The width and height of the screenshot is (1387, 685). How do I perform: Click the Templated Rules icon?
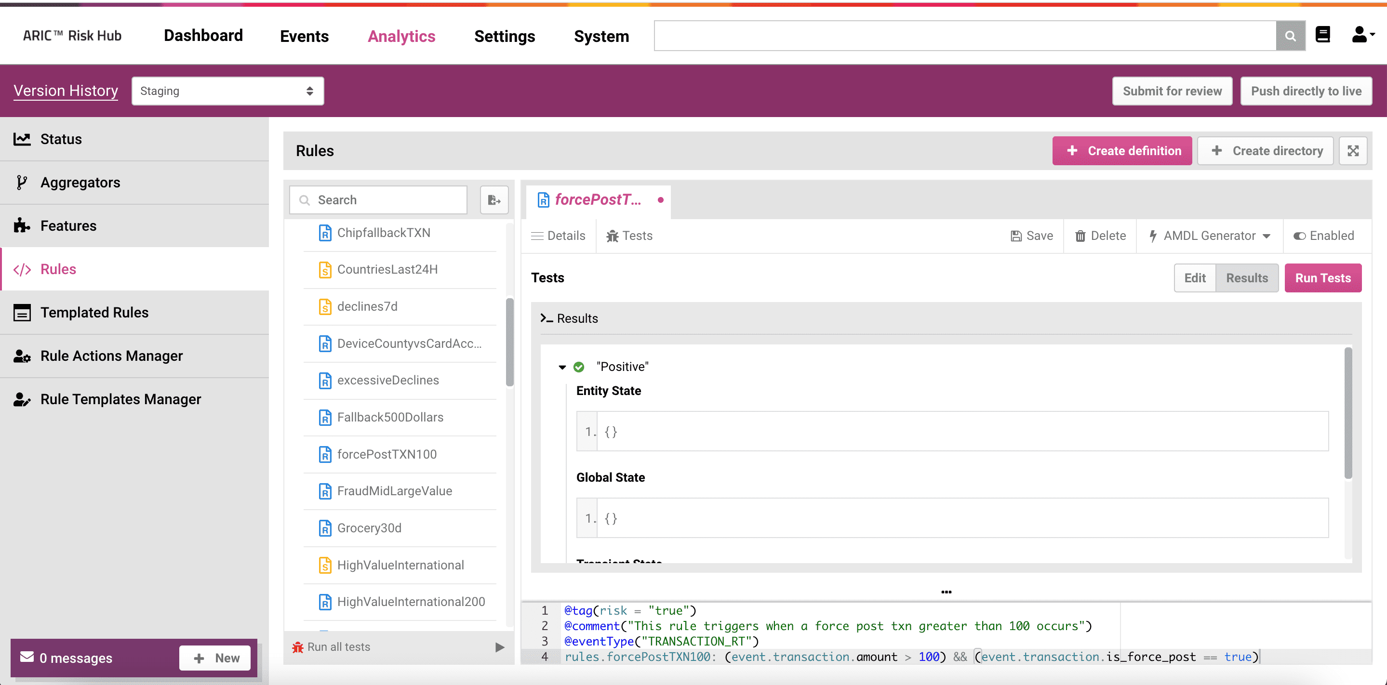click(22, 313)
